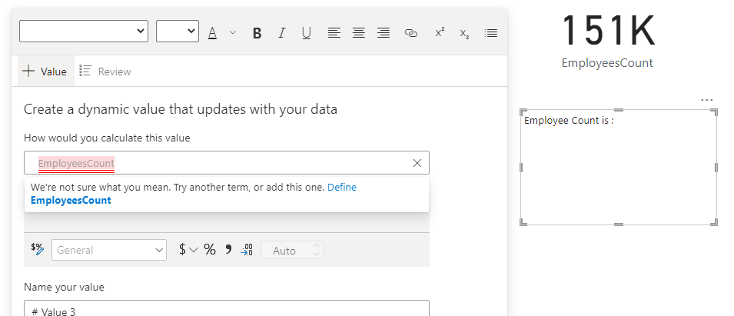The width and height of the screenshot is (734, 316).
Task: Toggle underline formatting
Action: point(306,33)
